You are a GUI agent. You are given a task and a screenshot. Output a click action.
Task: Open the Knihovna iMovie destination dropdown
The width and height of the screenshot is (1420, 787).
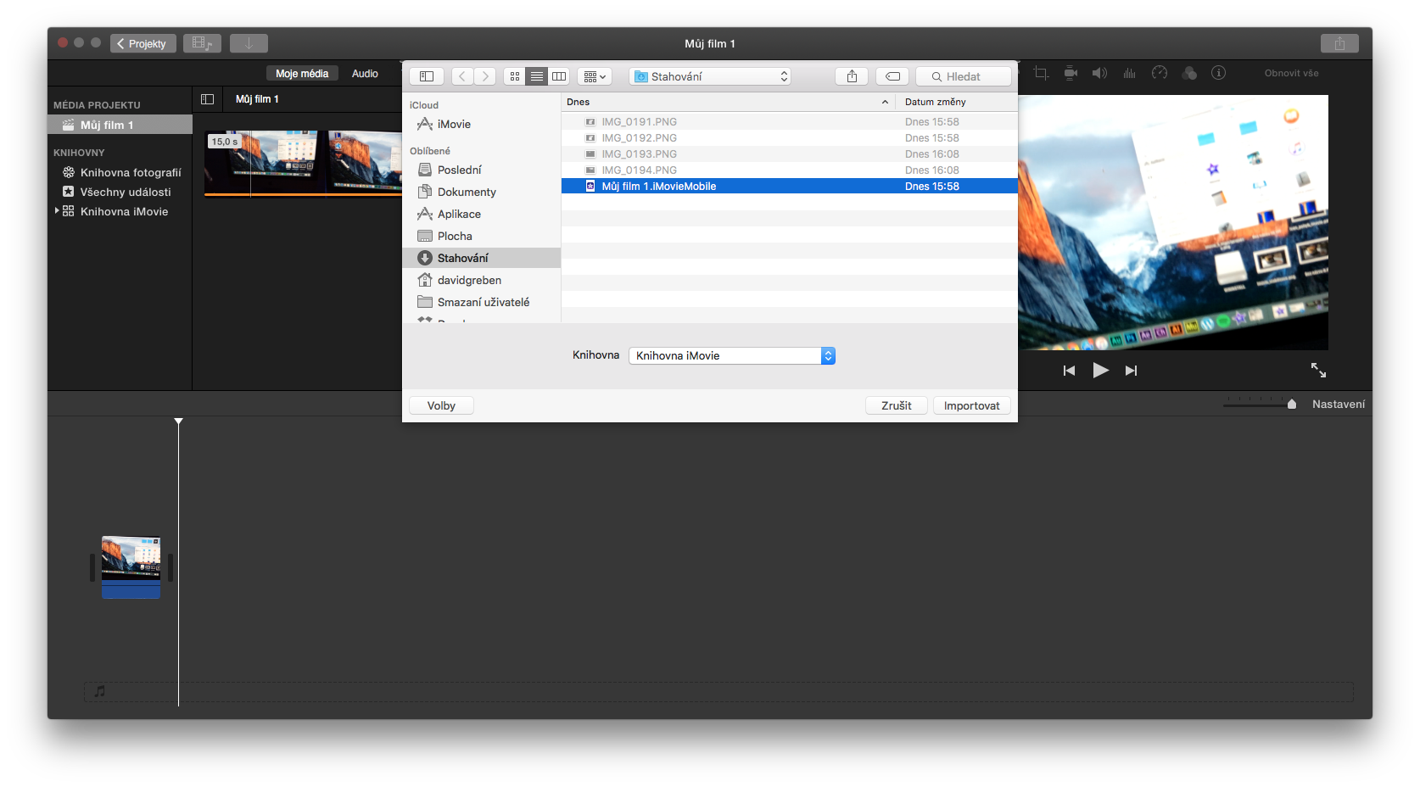pos(731,356)
